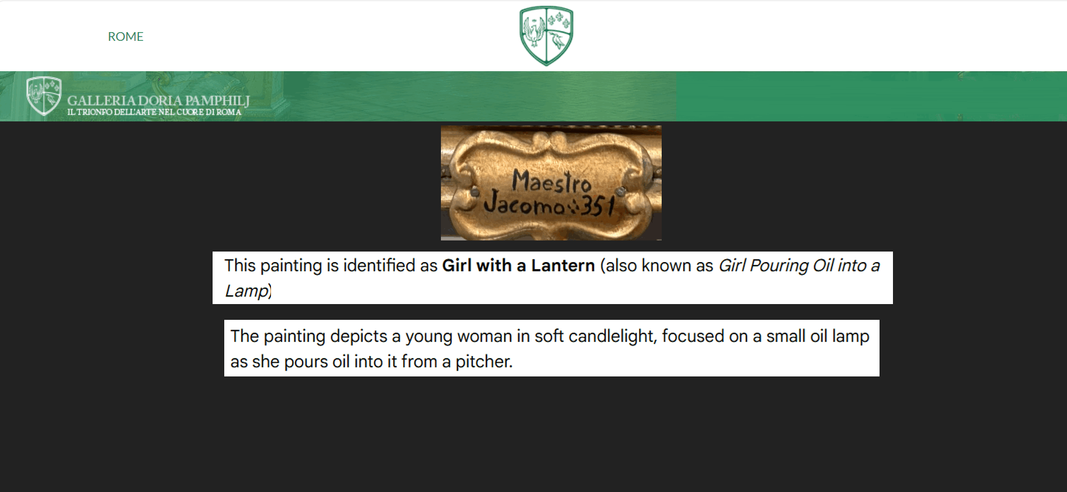Click the phrase small oil lamp
The width and height of the screenshot is (1067, 492).
817,336
